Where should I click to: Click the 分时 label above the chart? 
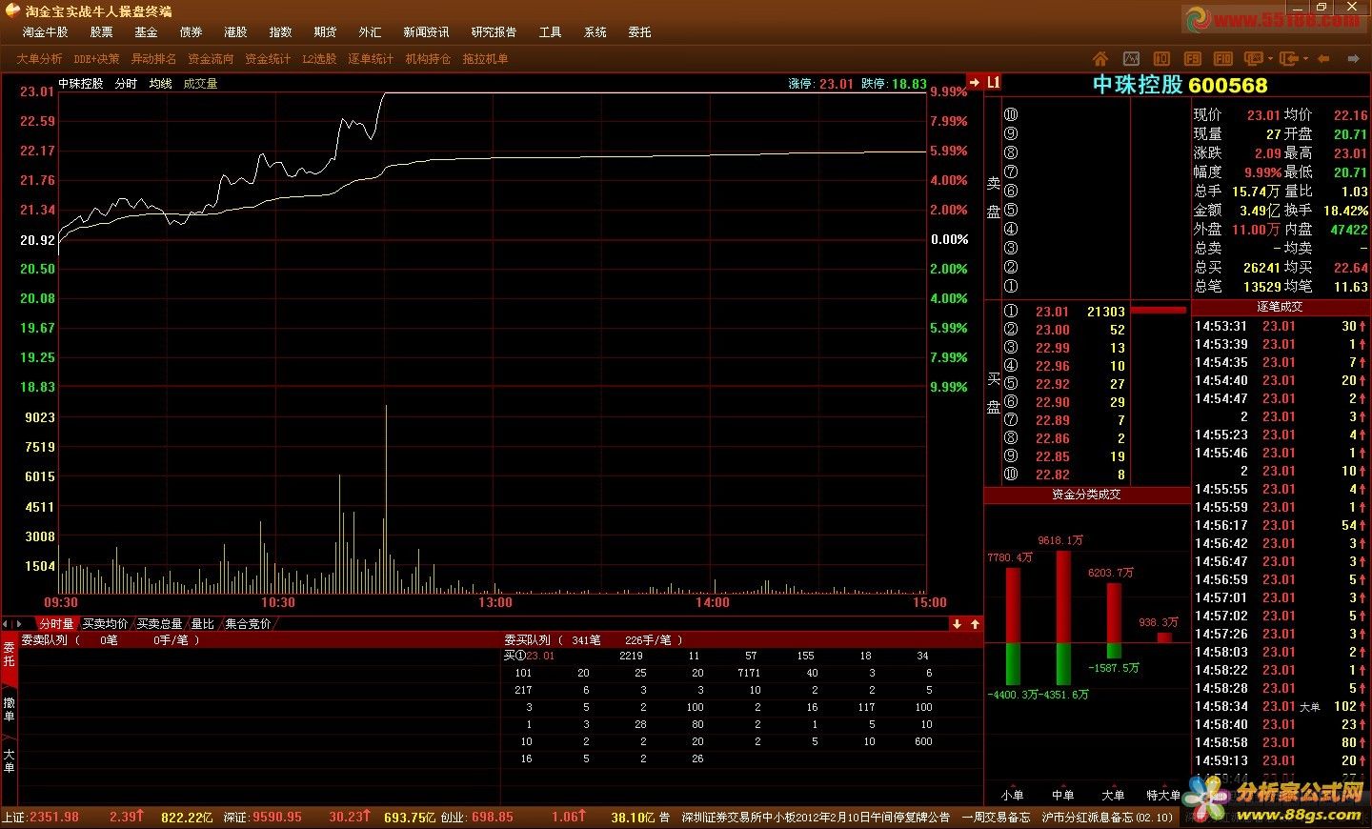point(126,84)
